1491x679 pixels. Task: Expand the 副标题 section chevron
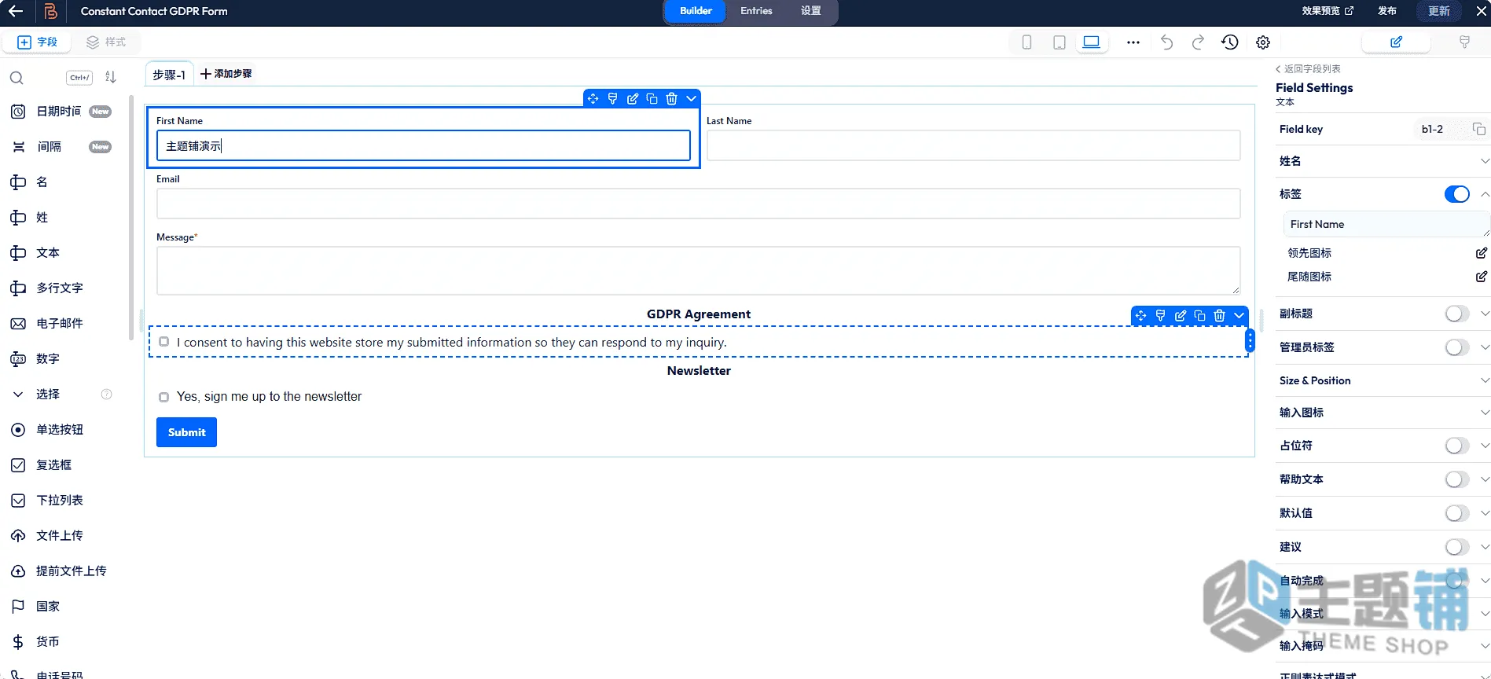click(1485, 314)
